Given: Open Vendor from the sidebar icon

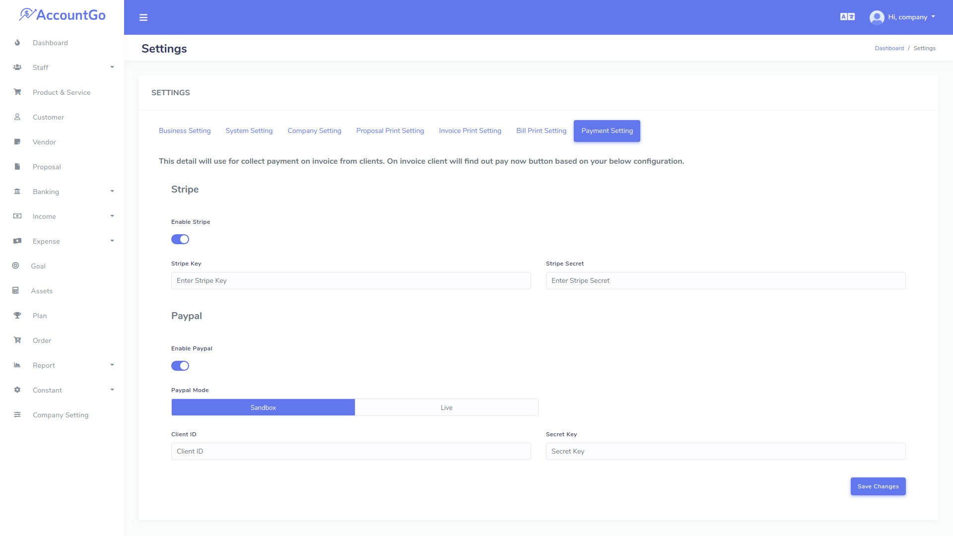Looking at the screenshot, I should 17,142.
